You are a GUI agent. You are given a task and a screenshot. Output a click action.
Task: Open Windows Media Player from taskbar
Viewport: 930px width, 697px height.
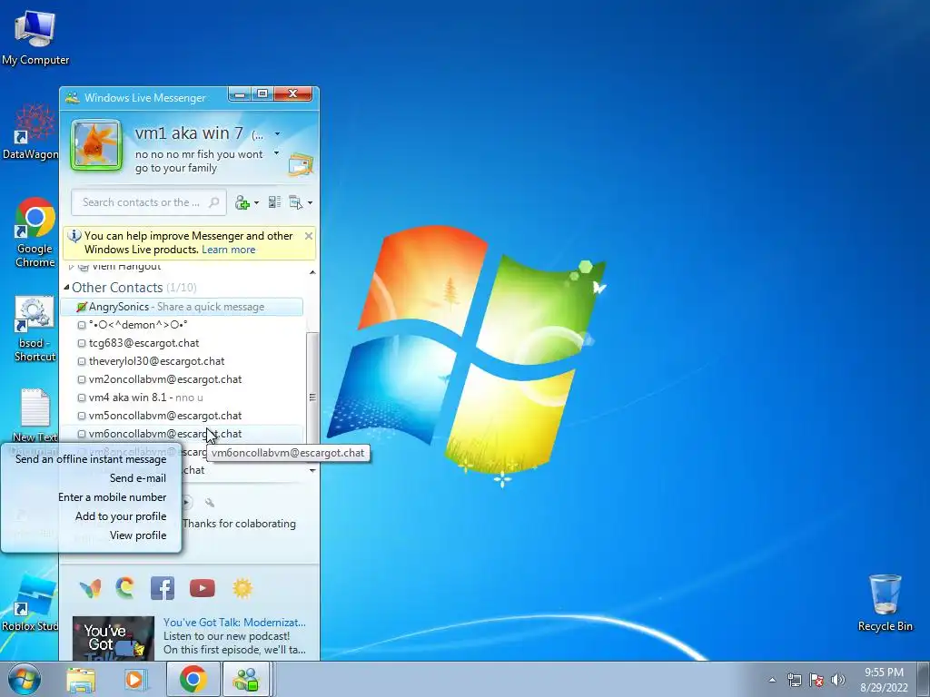point(135,679)
